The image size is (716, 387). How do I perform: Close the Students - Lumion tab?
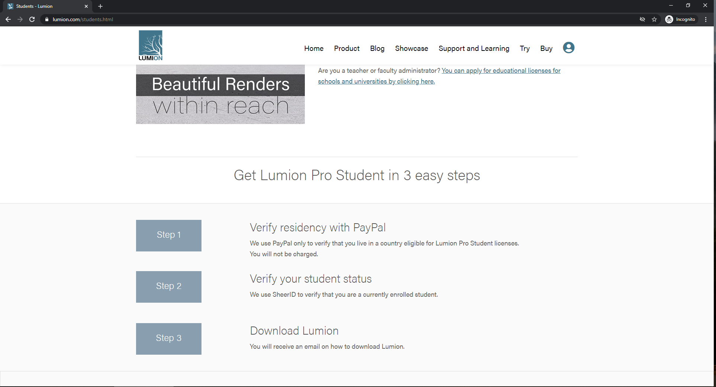tap(86, 6)
